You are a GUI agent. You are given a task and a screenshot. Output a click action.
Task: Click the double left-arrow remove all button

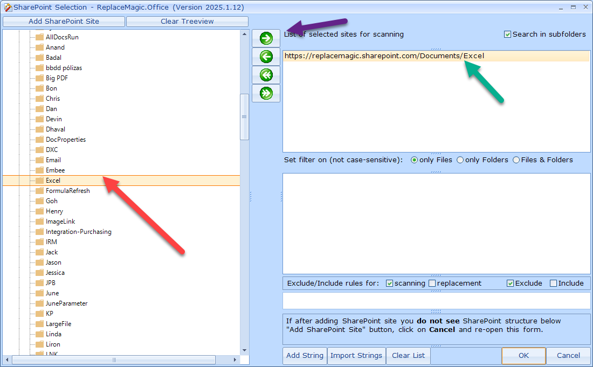pyautogui.click(x=266, y=75)
